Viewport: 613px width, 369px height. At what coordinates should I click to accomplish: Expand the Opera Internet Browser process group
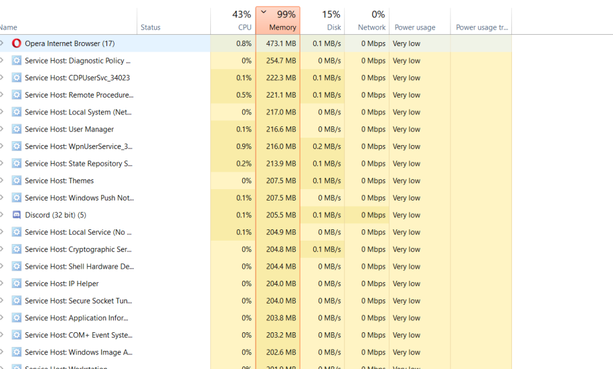tap(1, 43)
